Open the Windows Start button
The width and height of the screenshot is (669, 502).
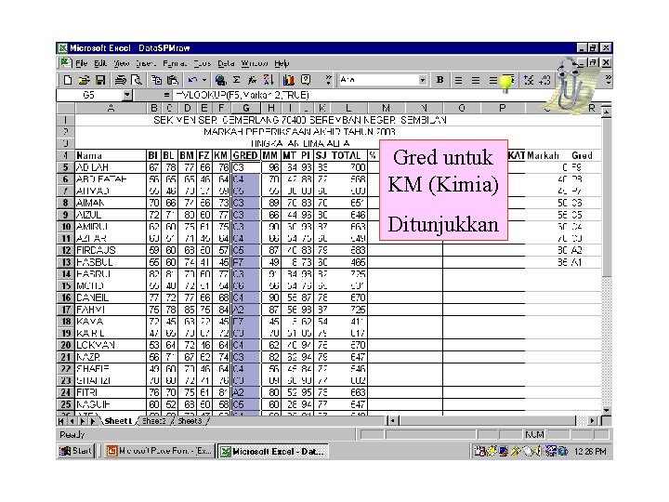pyautogui.click(x=76, y=451)
